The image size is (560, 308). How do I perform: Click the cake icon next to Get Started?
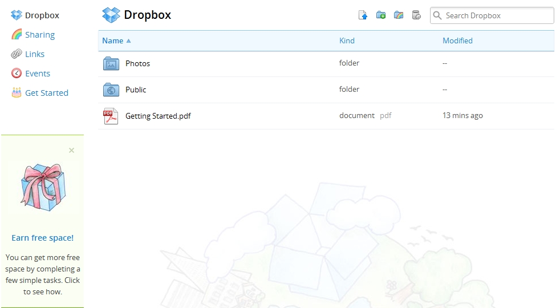tap(17, 92)
